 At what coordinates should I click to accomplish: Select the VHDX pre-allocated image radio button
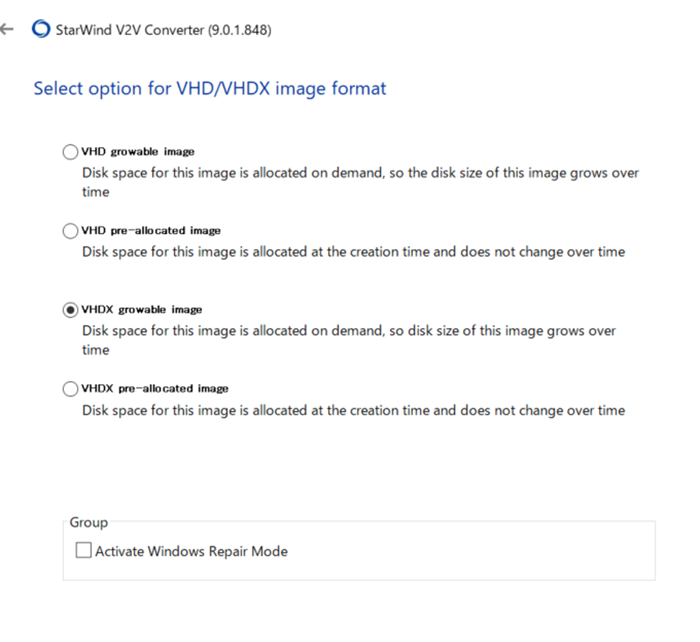click(71, 388)
